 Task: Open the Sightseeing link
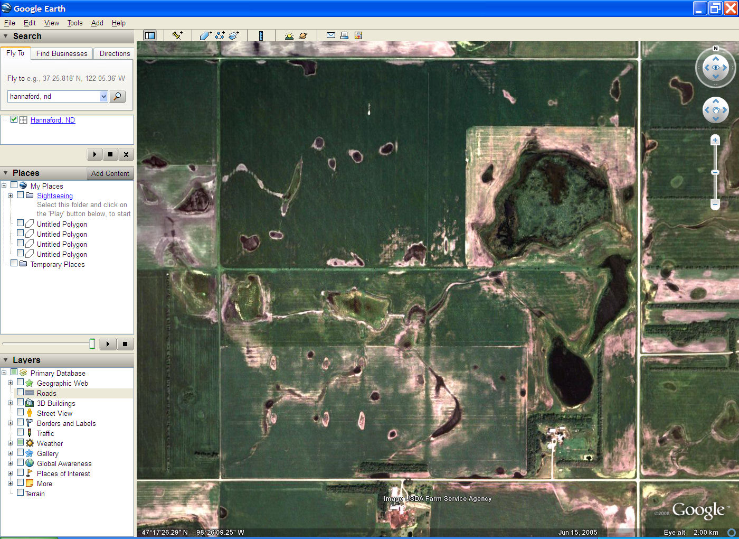point(55,196)
